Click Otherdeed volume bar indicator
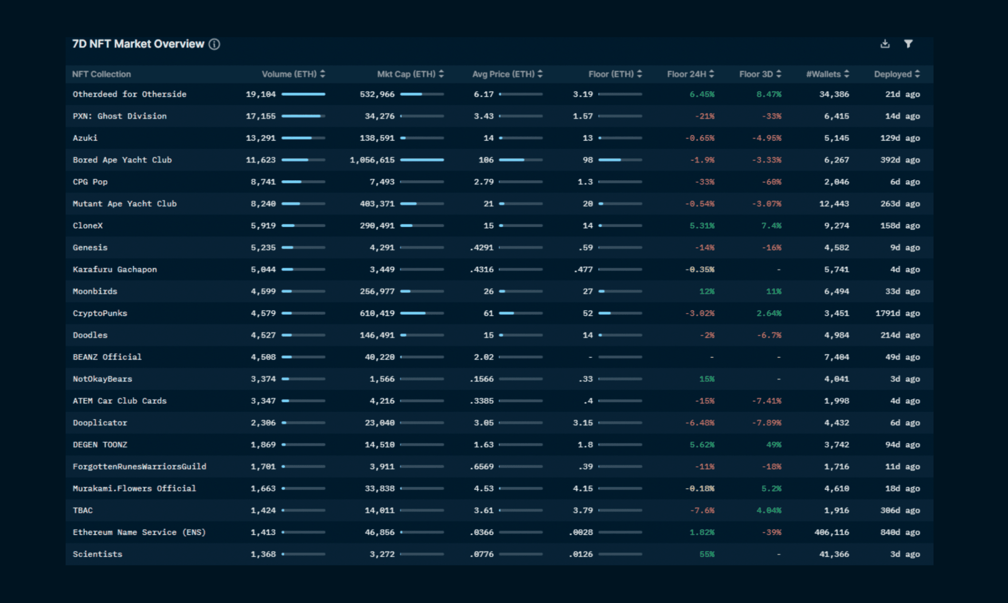The image size is (1008, 603). pyautogui.click(x=303, y=94)
